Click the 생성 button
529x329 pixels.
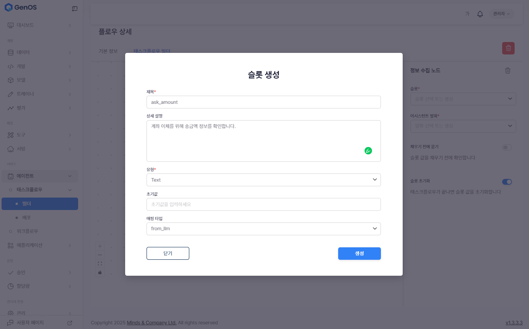click(359, 253)
